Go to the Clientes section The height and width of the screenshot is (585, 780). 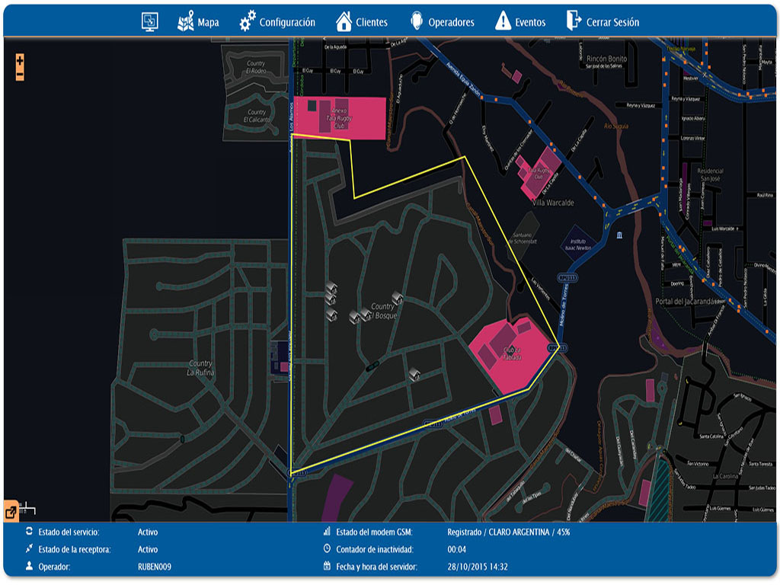(x=362, y=22)
